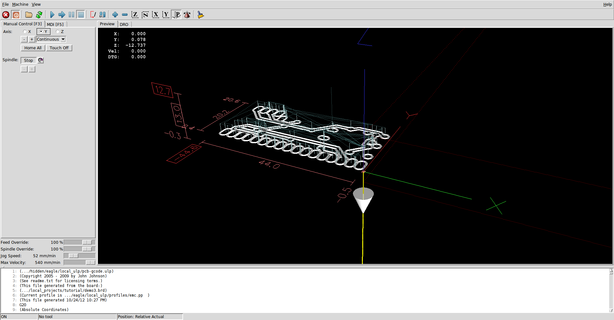
Task: Toggle the Emergency Stop button
Action: click(6, 15)
